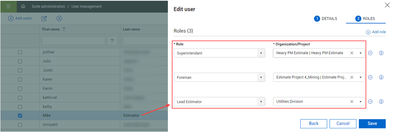Close the Edit user panel
Image resolution: width=393 pixels, height=132 pixels.
coord(387,5)
